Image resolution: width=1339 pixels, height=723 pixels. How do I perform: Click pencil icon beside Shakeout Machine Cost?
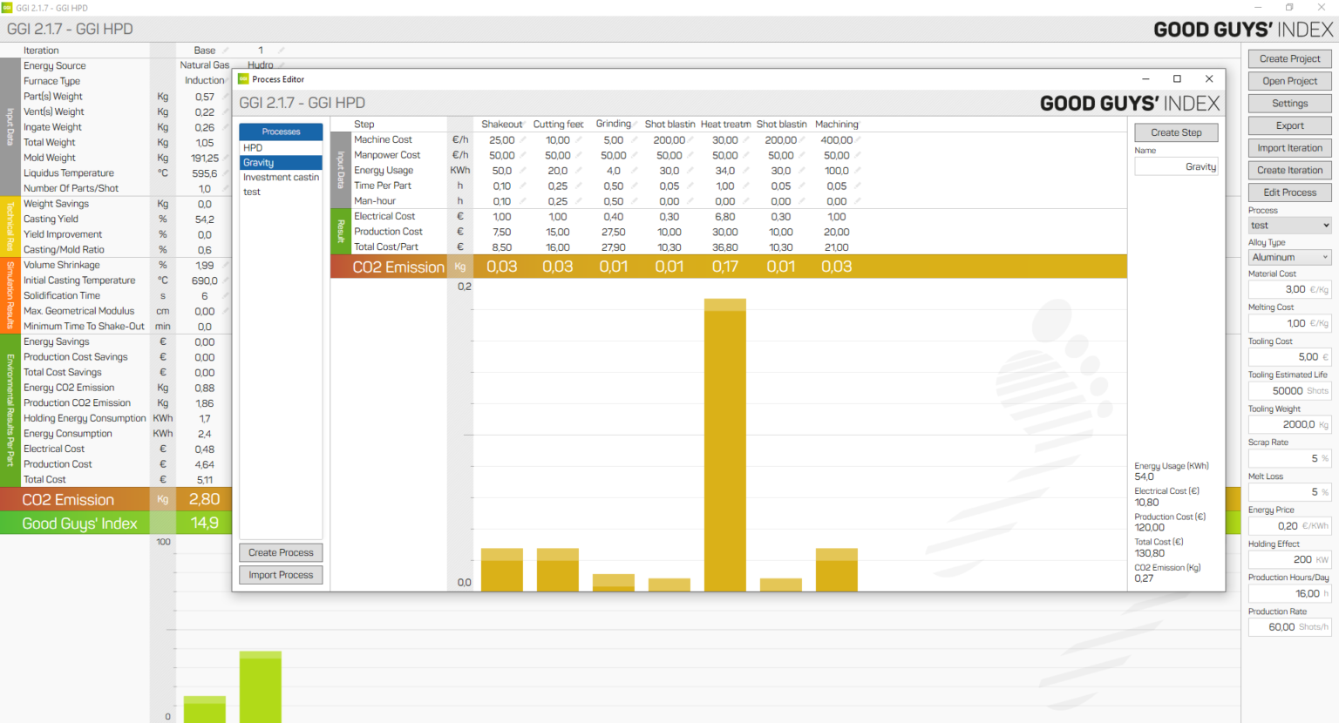tap(523, 139)
